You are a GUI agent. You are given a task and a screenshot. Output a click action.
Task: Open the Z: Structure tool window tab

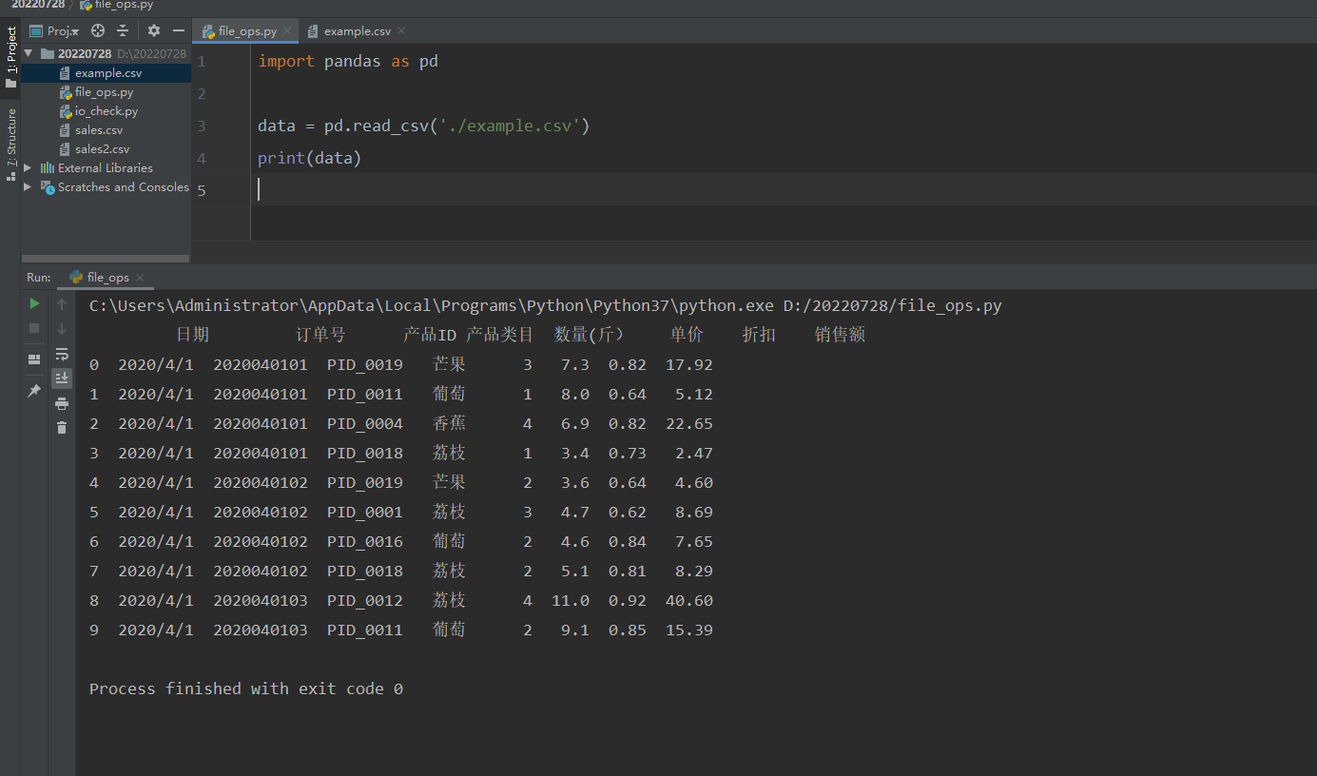(10, 145)
